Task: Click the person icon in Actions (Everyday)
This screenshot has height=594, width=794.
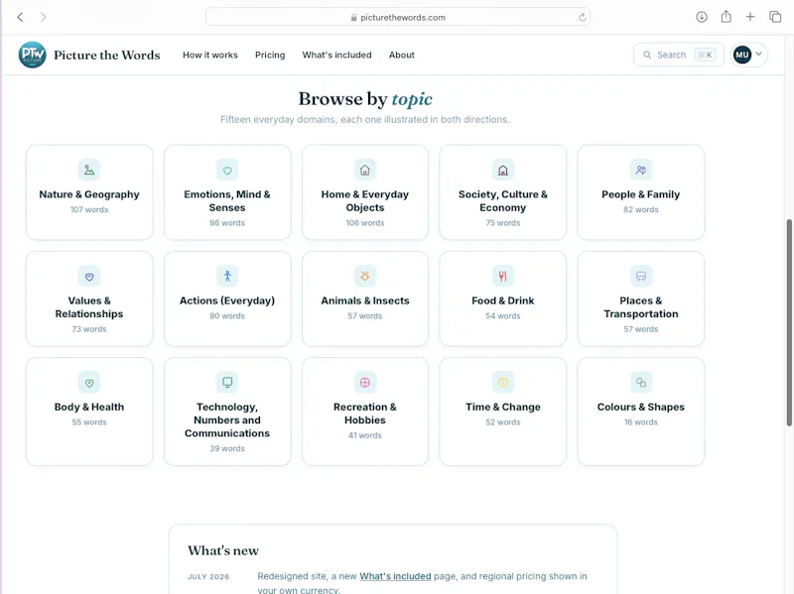Action: (x=227, y=277)
